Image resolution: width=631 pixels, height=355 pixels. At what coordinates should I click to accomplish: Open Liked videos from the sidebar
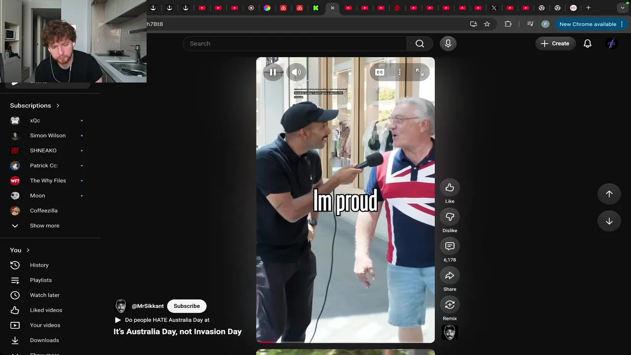point(46,310)
